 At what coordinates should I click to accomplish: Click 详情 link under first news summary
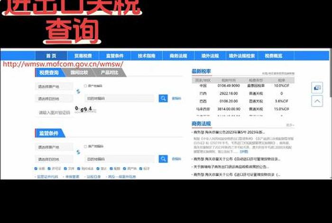pyautogui.click(x=244, y=152)
